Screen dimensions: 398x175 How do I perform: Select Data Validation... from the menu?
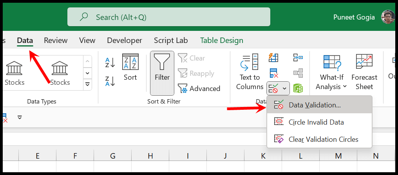click(x=315, y=105)
